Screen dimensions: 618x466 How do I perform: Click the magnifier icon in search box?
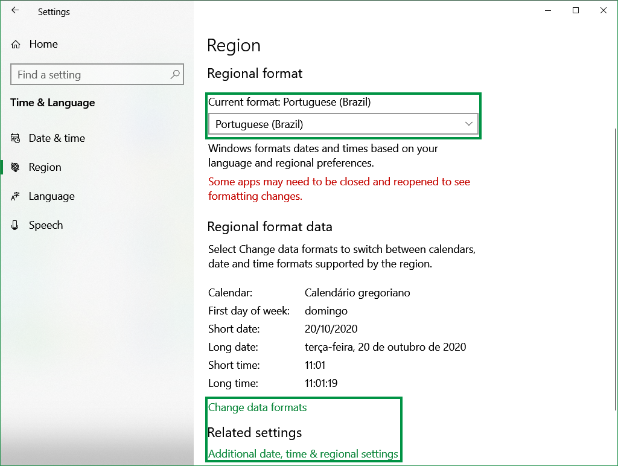[x=175, y=74]
